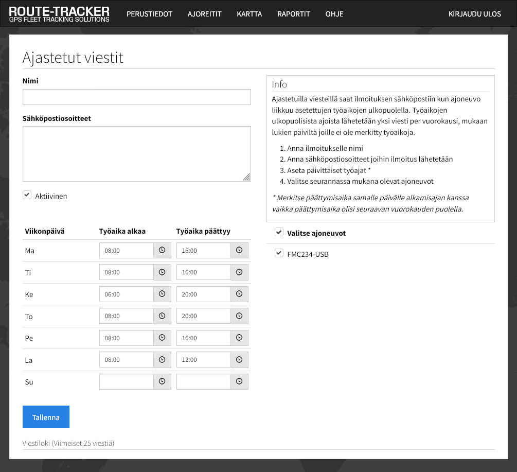Open the Perustiedot menu

(149, 14)
